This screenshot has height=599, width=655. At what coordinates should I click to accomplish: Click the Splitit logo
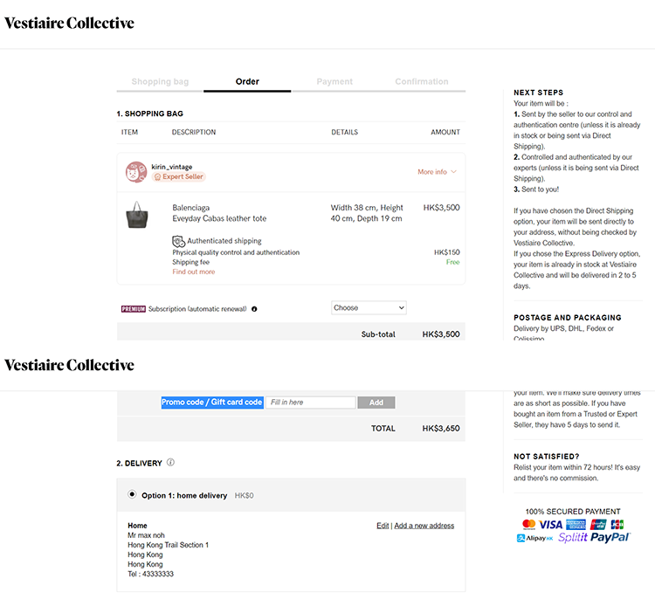point(572,537)
